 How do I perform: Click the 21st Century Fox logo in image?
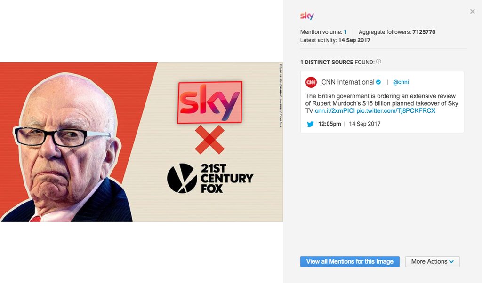[210, 178]
